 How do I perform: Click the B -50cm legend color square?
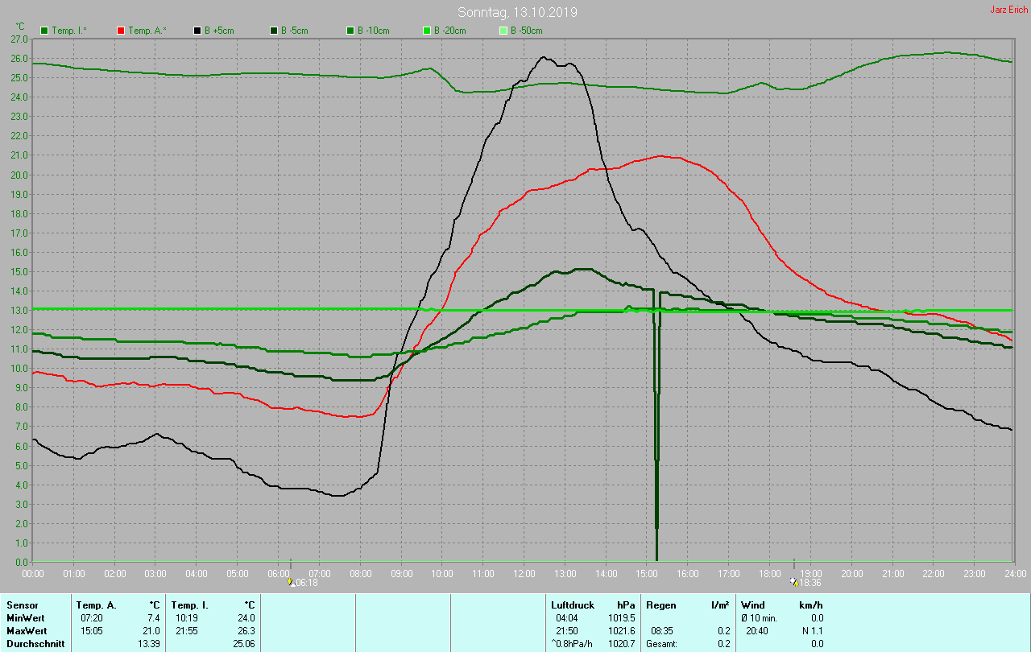point(503,31)
